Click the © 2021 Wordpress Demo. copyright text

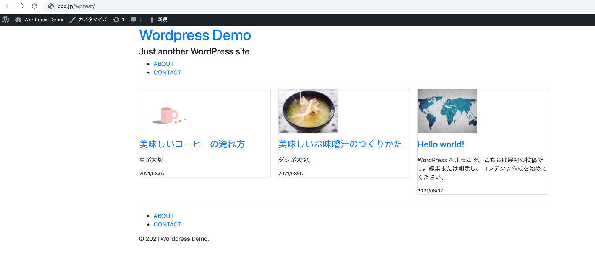point(174,239)
